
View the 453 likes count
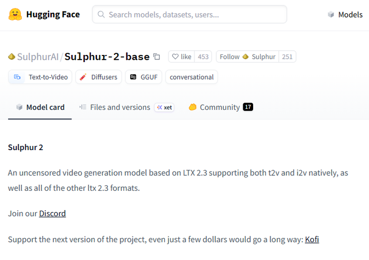point(203,56)
